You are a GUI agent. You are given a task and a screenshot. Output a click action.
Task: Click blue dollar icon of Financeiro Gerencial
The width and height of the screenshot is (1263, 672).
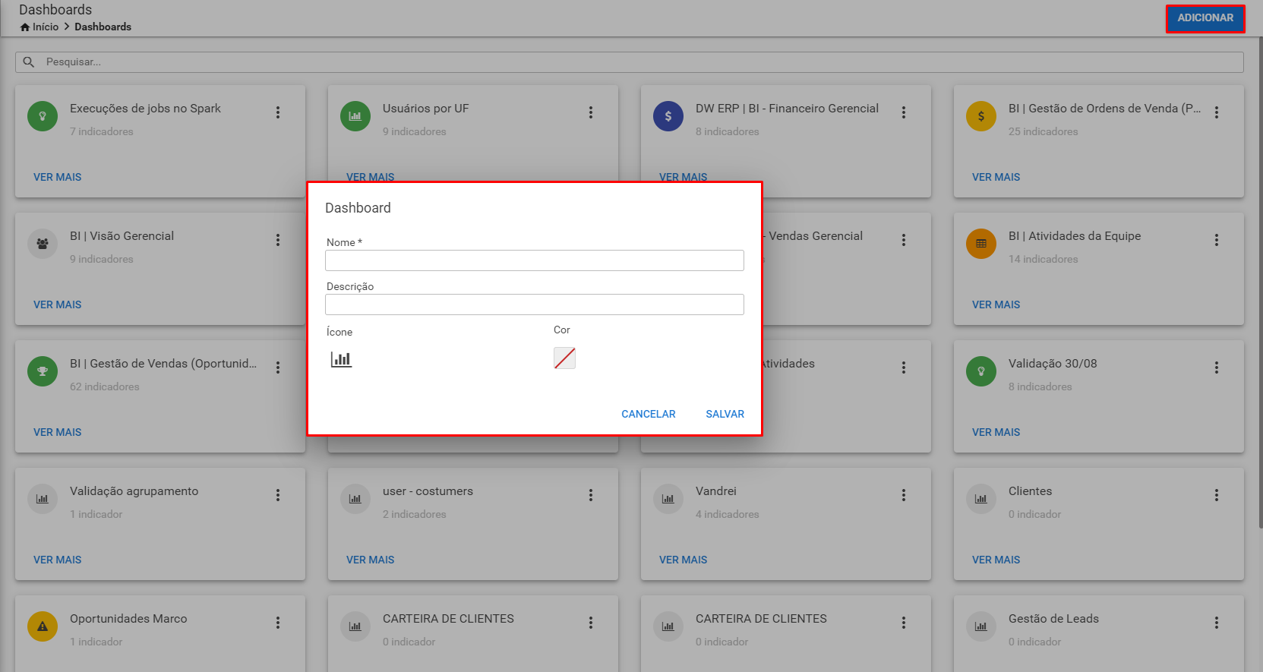(x=668, y=116)
